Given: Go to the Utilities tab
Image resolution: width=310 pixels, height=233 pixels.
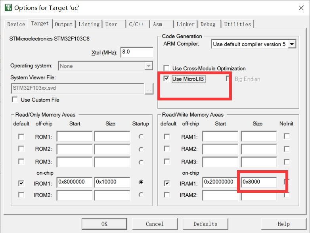Looking at the screenshot, I should point(237,24).
